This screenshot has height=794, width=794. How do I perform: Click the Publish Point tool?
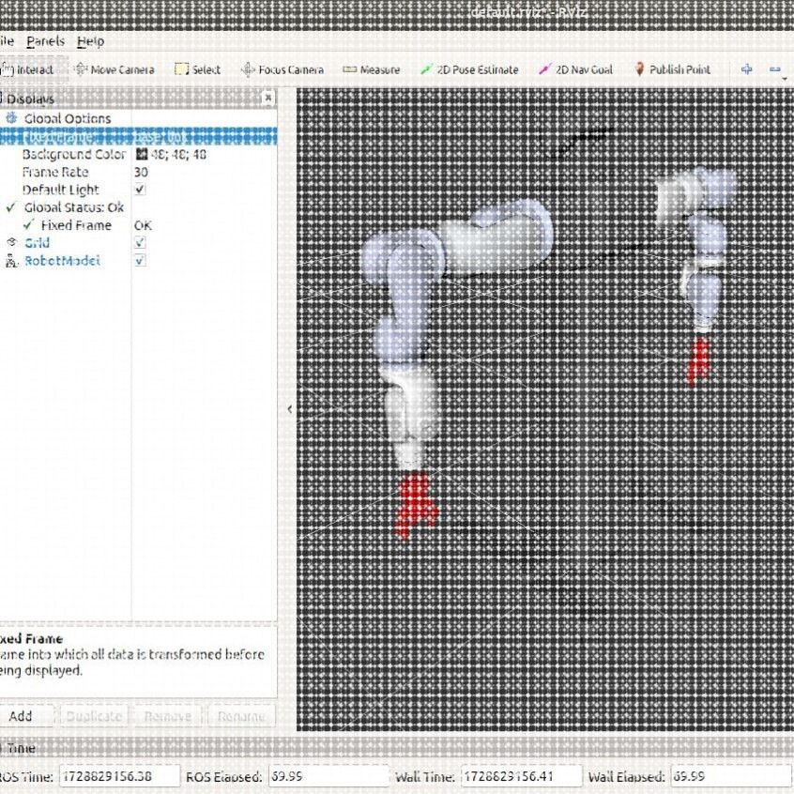pos(673,69)
